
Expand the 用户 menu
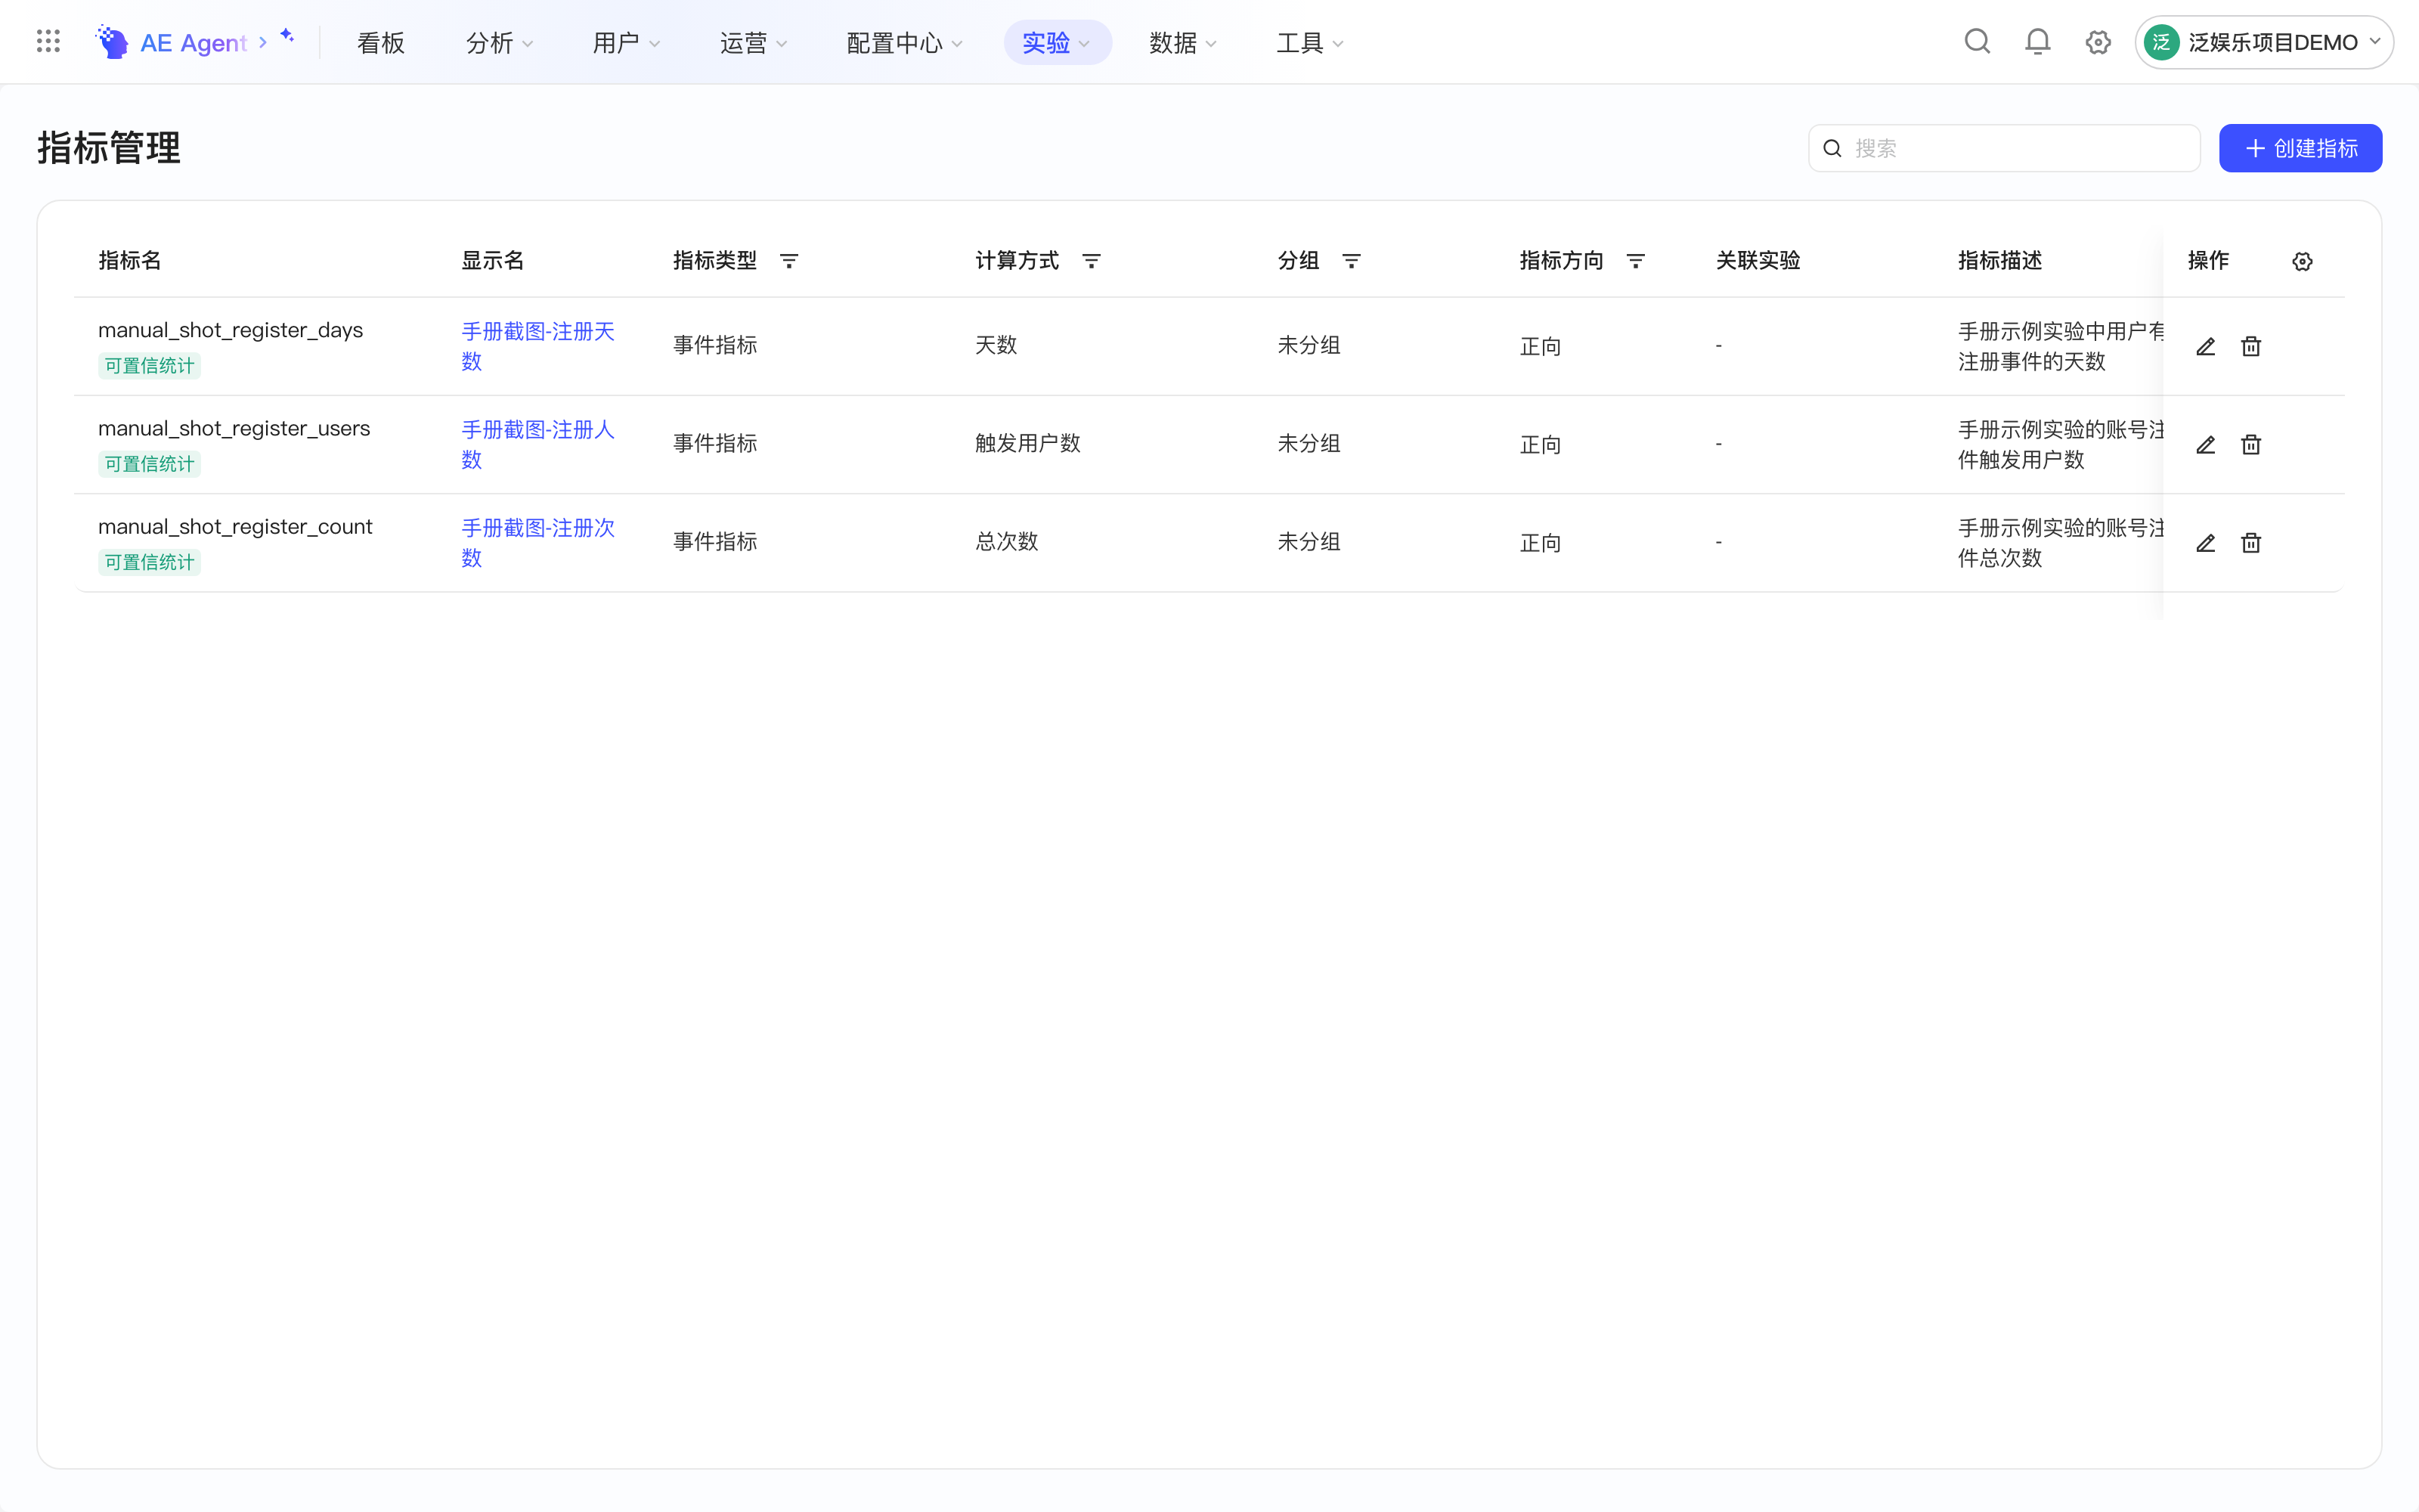click(x=627, y=42)
